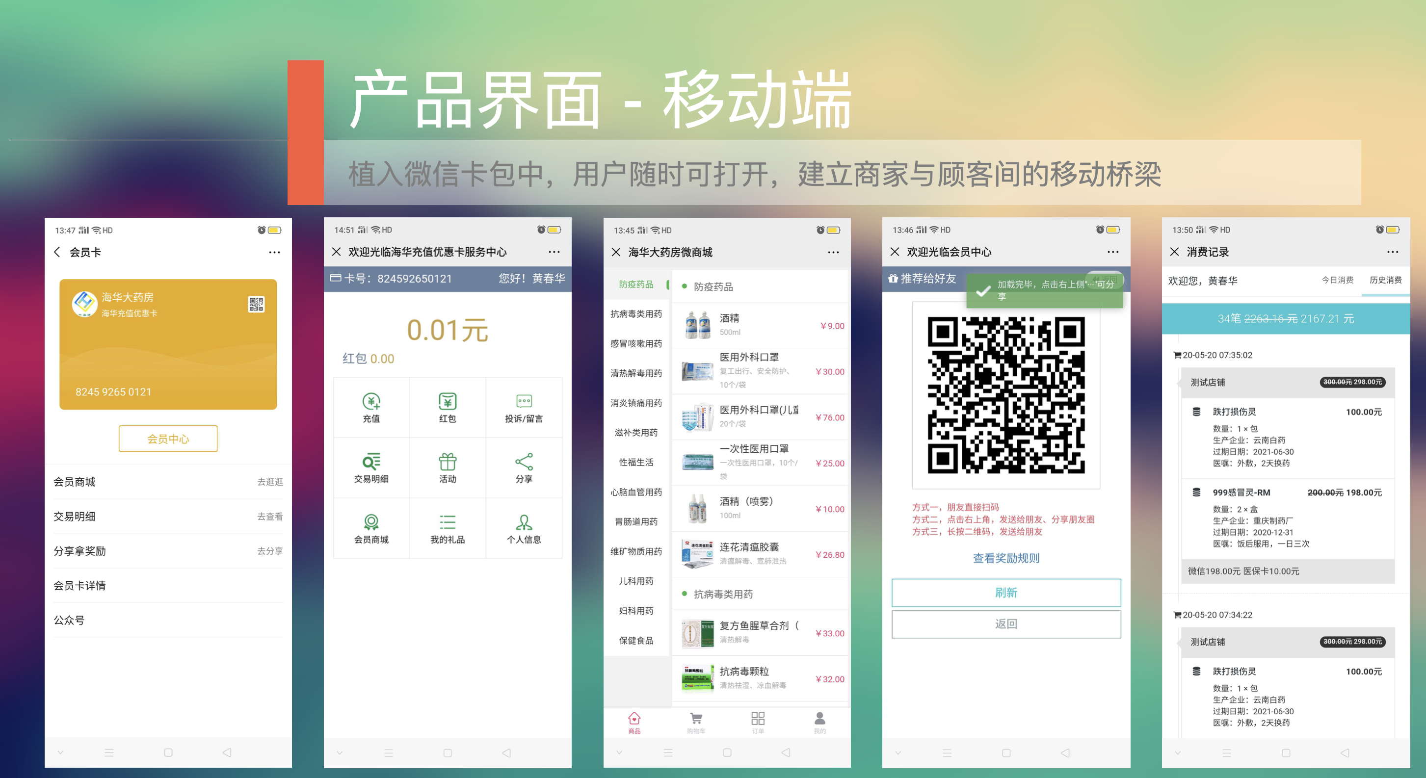Open 连花清瘟胶囊 product
The width and height of the screenshot is (1426, 778).
click(x=761, y=554)
